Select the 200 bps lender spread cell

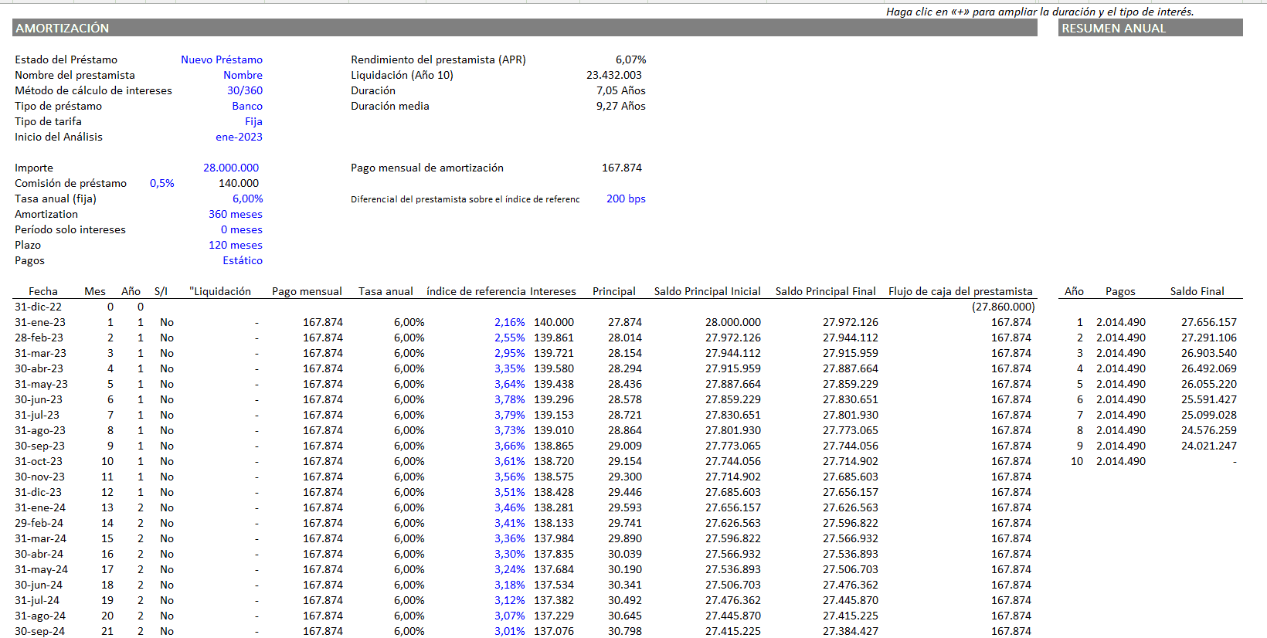pos(625,199)
